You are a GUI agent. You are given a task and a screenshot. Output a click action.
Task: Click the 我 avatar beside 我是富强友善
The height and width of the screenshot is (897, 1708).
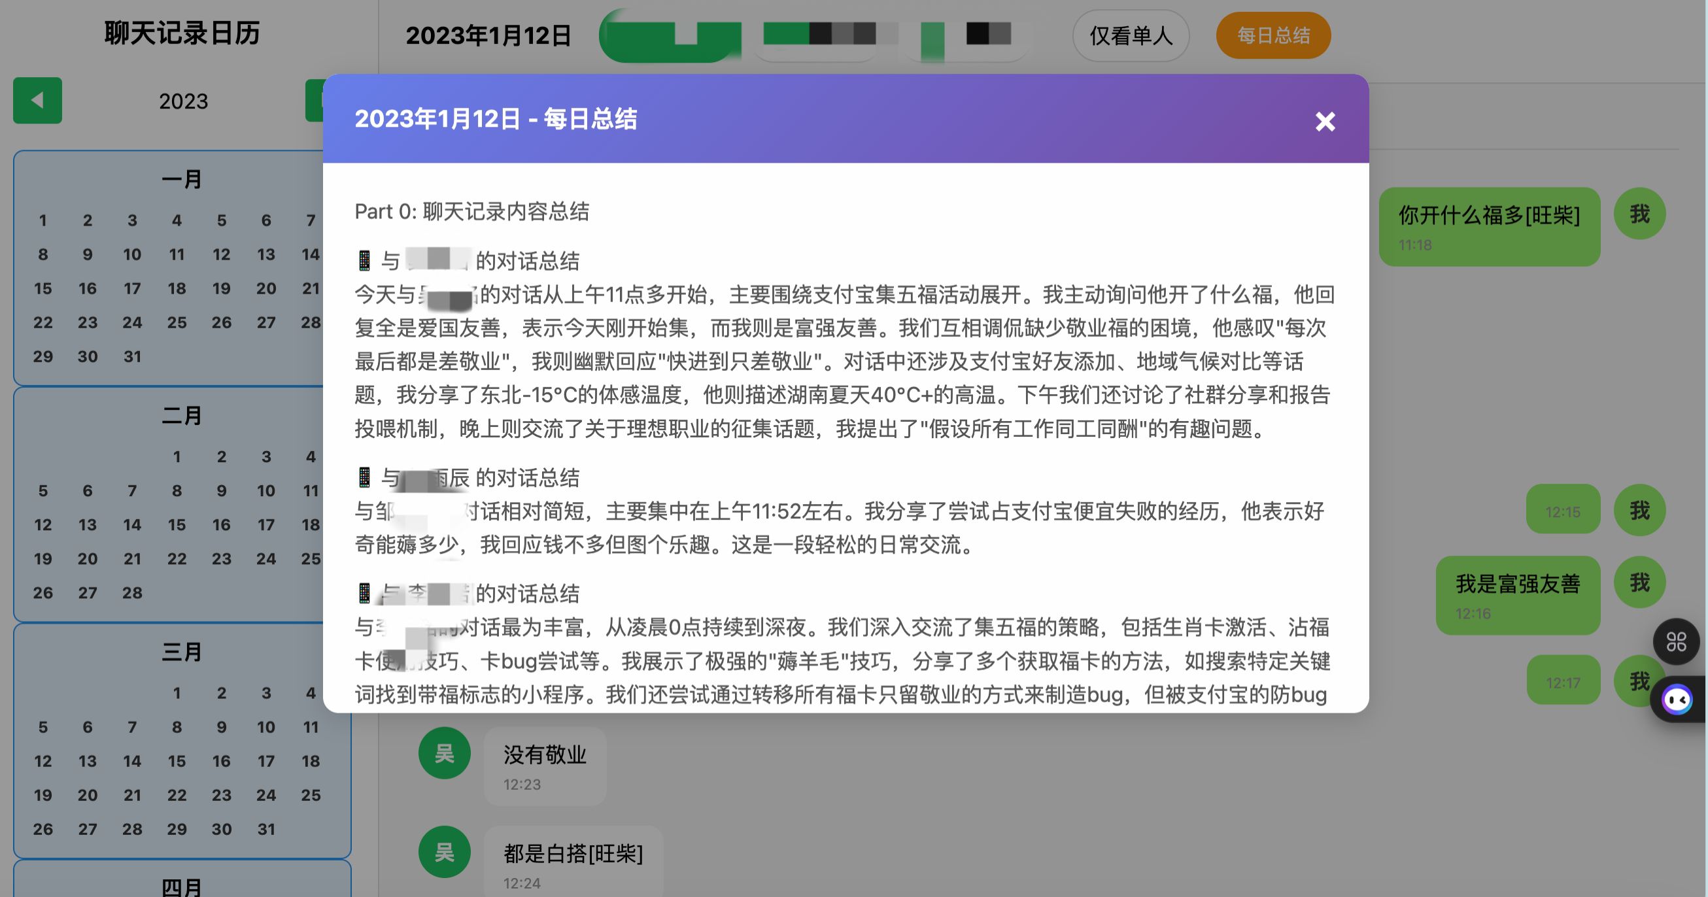pos(1639,582)
